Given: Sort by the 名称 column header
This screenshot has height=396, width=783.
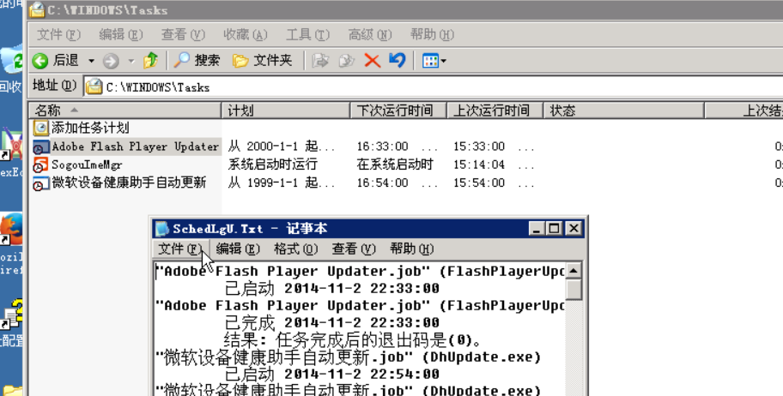Looking at the screenshot, I should click(x=124, y=111).
